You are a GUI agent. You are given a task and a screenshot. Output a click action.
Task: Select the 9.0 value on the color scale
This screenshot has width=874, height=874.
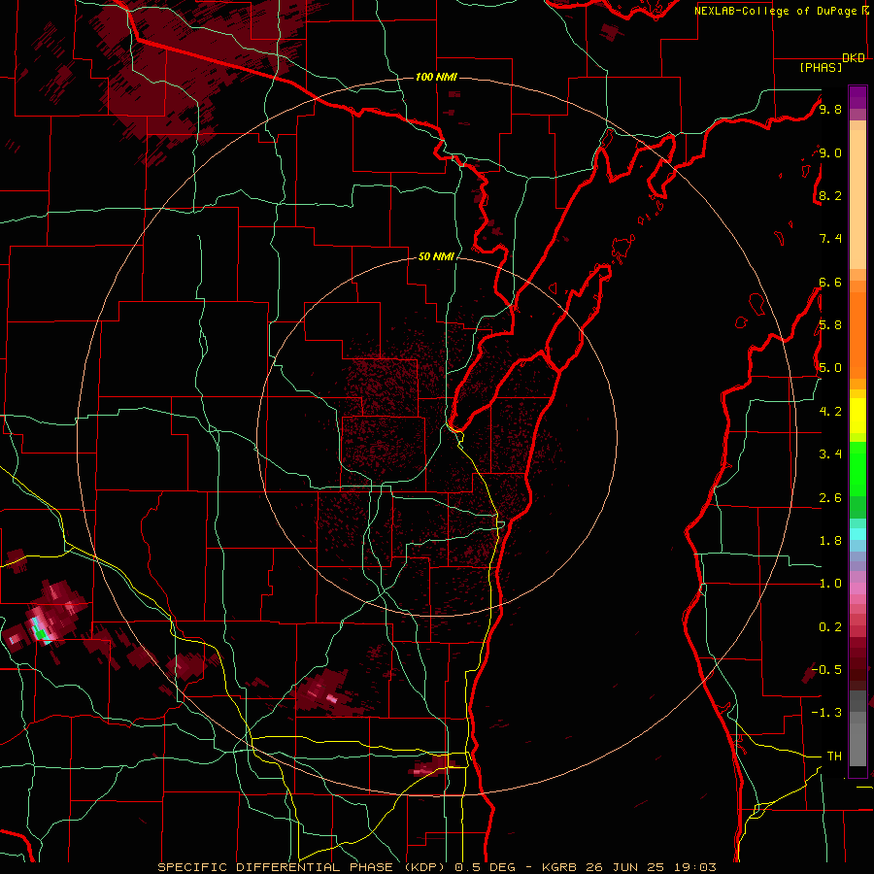(x=830, y=152)
